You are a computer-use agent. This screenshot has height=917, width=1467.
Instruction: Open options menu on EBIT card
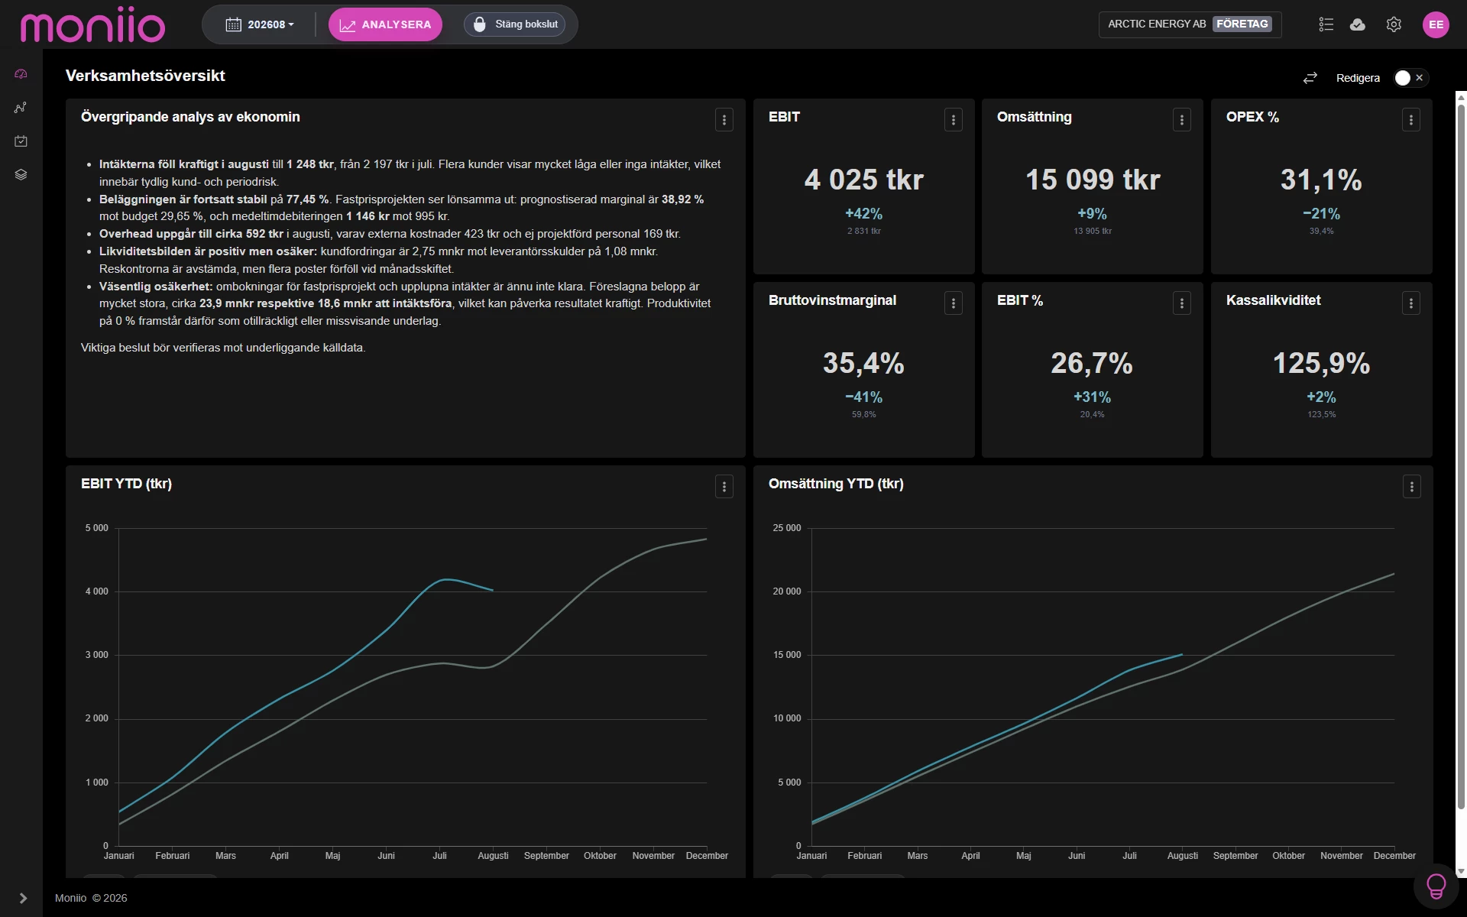coord(954,120)
